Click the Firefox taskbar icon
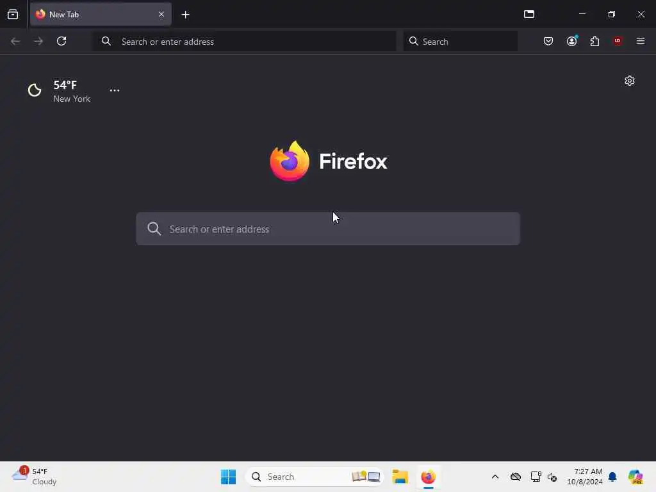This screenshot has height=492, width=656. click(428, 477)
